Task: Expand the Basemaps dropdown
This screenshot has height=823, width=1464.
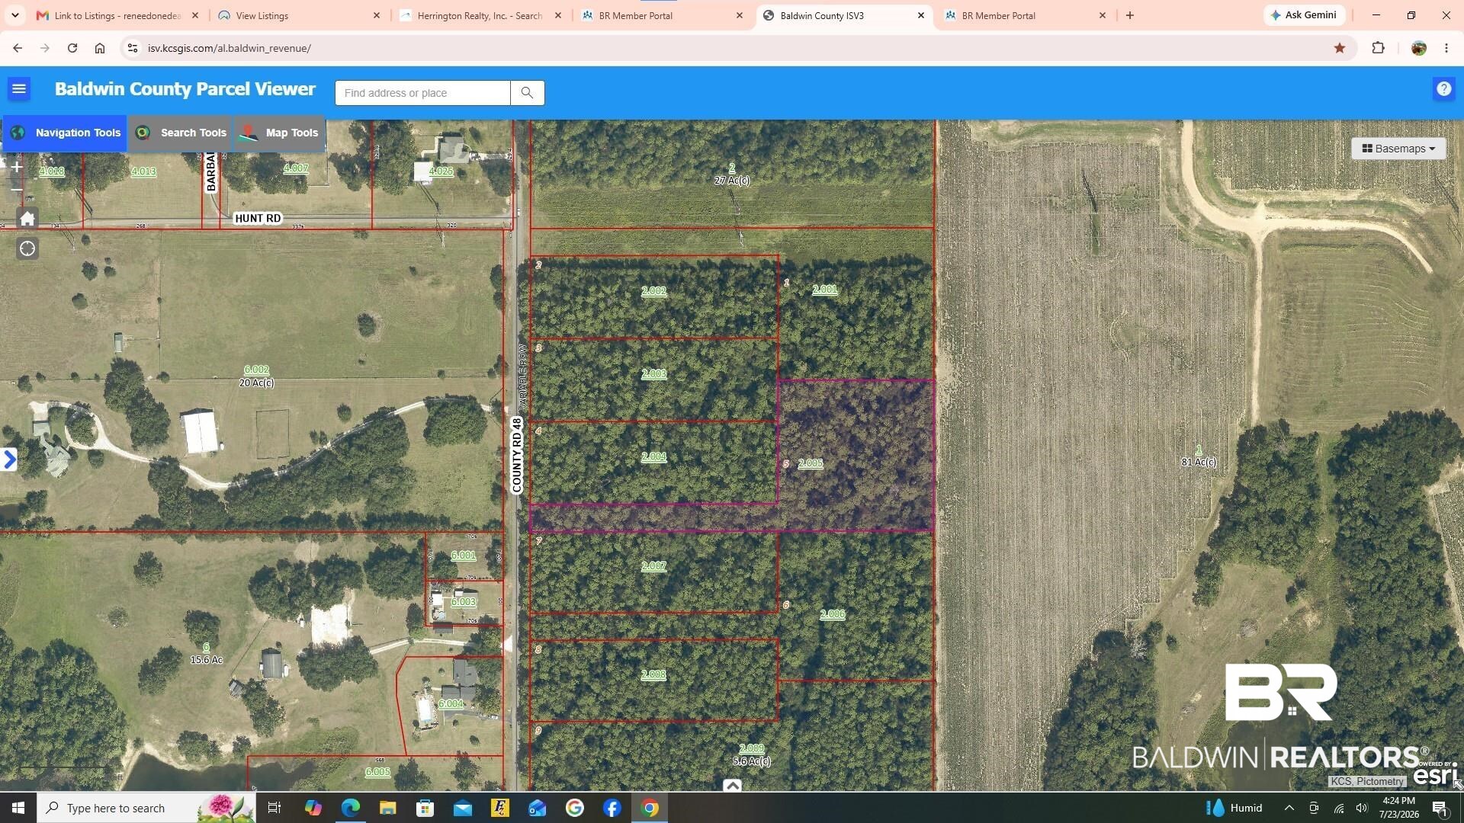Action: (x=1398, y=149)
